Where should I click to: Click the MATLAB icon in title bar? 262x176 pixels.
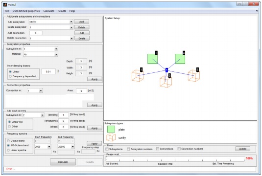5,5
